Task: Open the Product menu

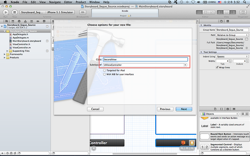Action: click(81, 2)
